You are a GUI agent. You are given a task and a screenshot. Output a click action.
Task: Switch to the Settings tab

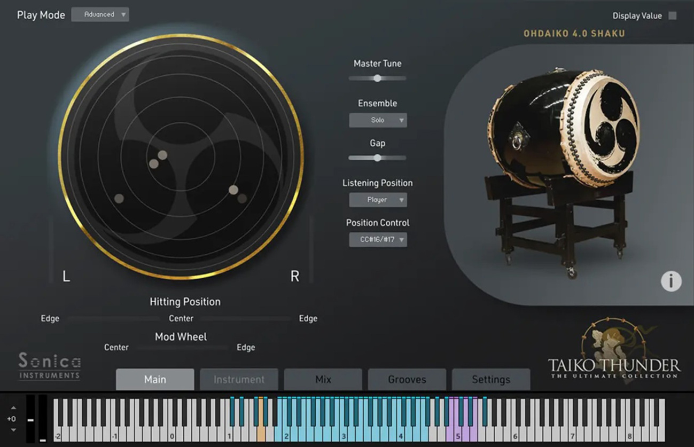[491, 380]
